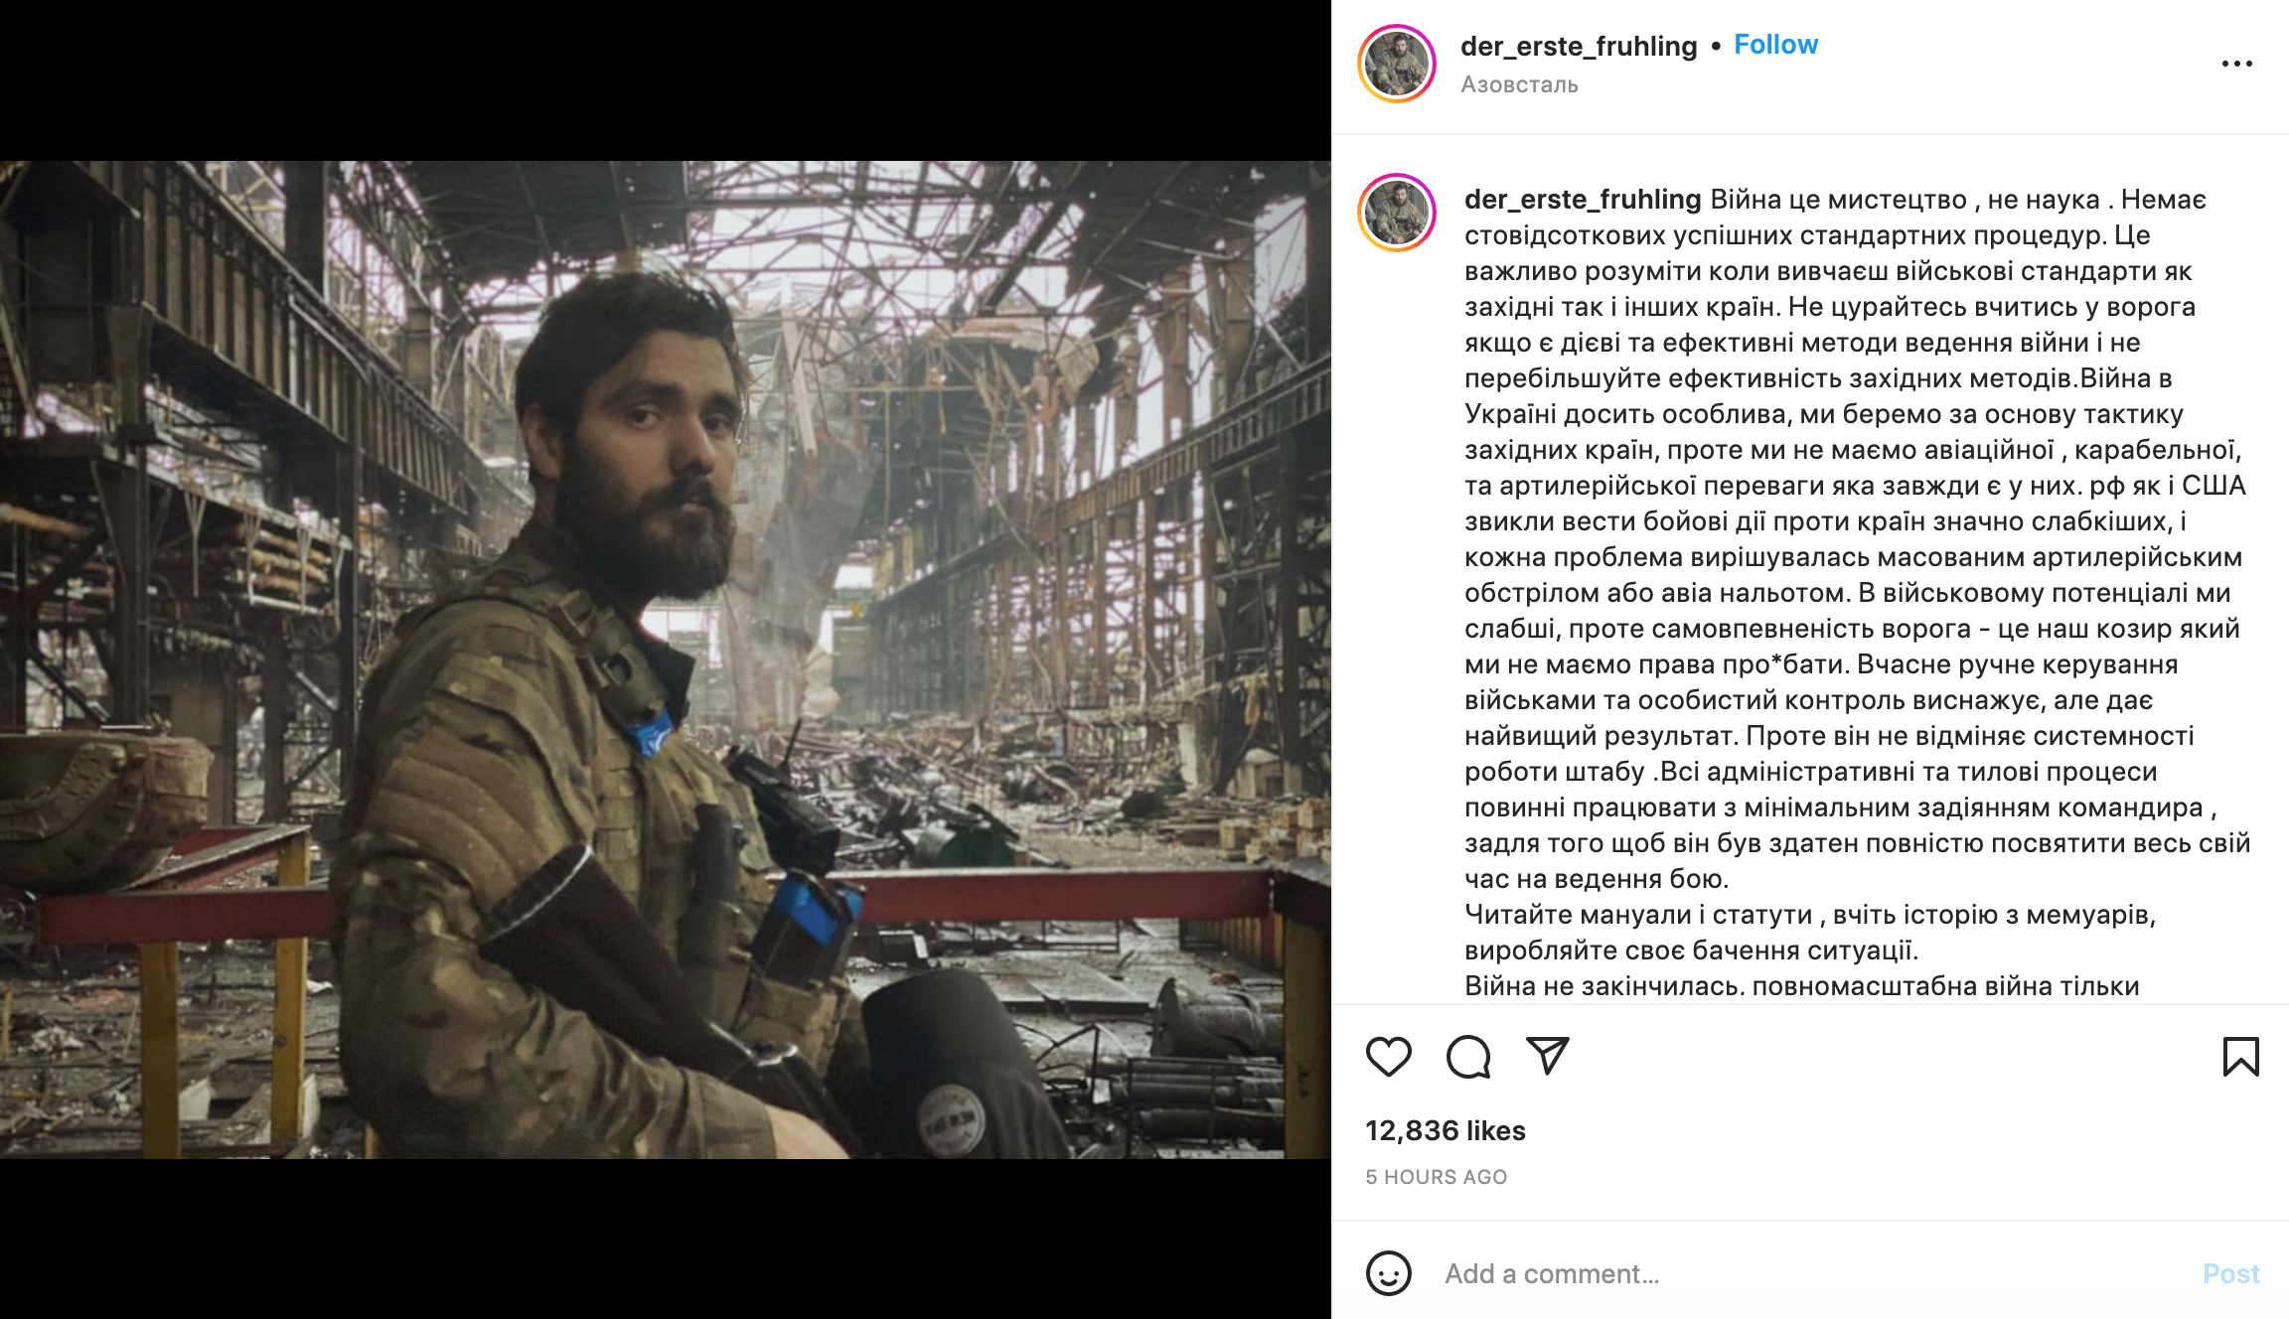Open the Азовсталь location tag

click(1519, 84)
